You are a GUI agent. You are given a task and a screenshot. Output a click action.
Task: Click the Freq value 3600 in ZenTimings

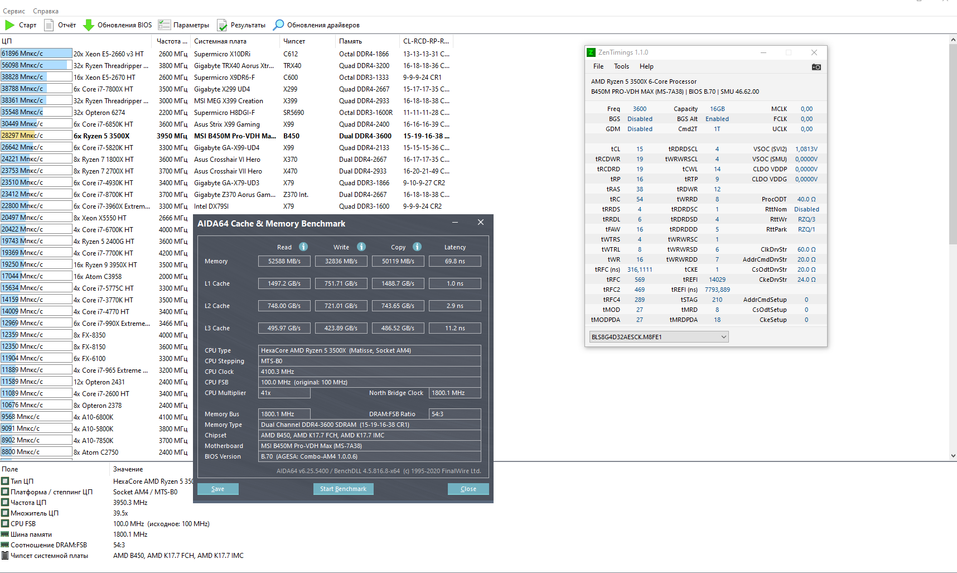coord(640,109)
